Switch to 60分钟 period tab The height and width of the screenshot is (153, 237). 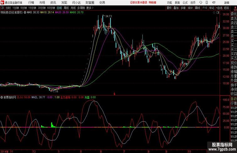pos(51,8)
